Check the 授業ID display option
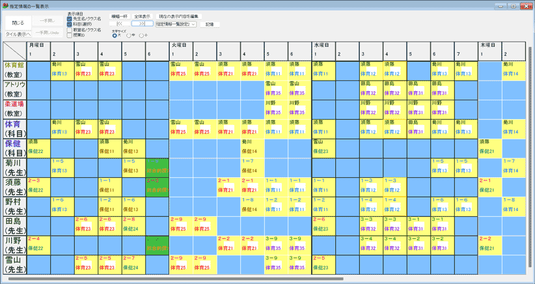This screenshot has height=284, width=535. click(x=70, y=35)
